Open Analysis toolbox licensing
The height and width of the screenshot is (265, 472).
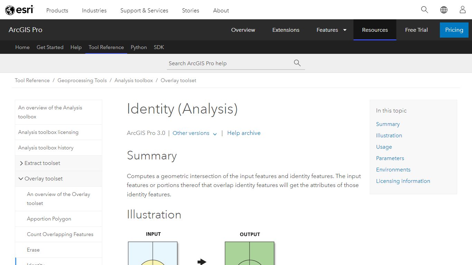58,132
